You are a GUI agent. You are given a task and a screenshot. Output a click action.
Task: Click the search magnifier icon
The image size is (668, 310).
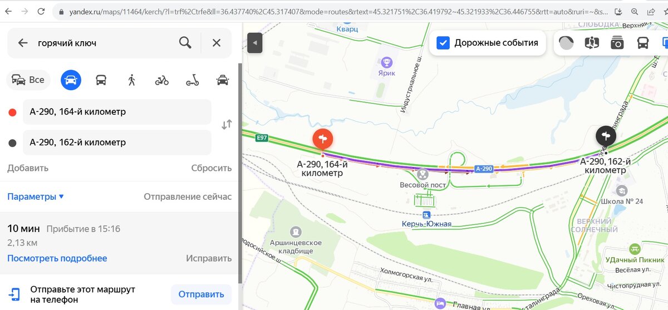pos(185,43)
